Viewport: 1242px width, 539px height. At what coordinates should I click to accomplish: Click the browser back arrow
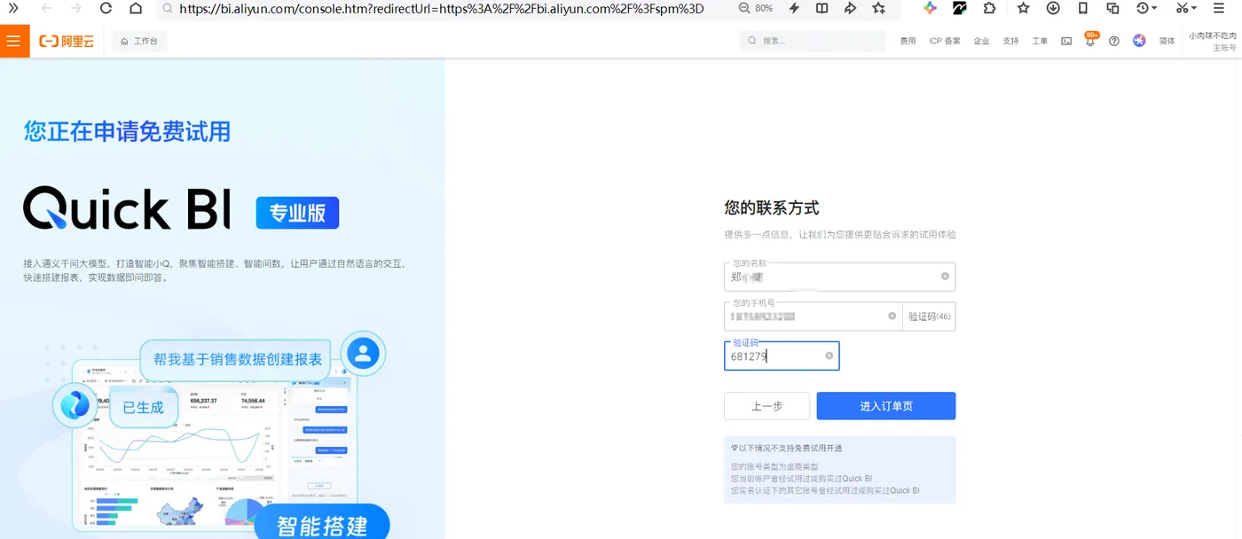coord(46,8)
